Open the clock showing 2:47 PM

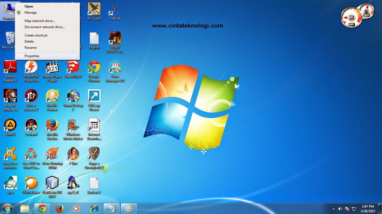(x=368, y=208)
